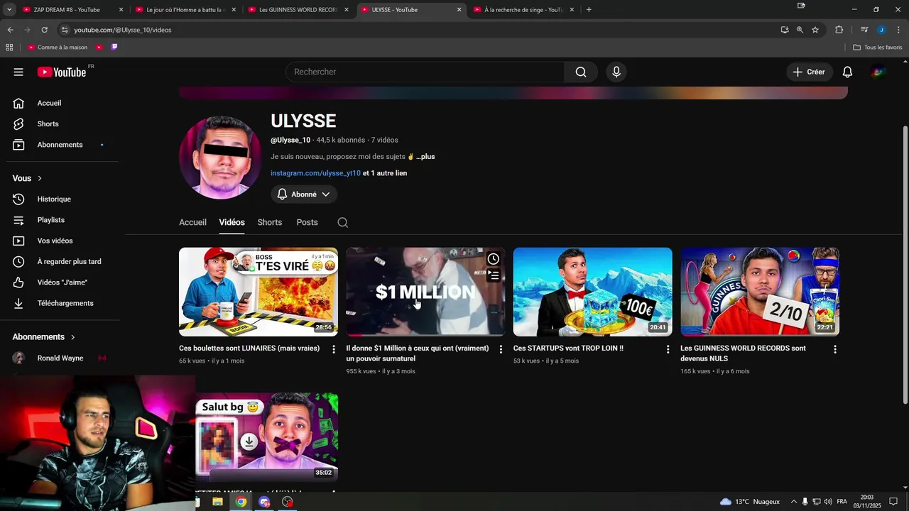Open the T'ES VIRÉ video thumbnail
The width and height of the screenshot is (909, 511).
pos(258,292)
